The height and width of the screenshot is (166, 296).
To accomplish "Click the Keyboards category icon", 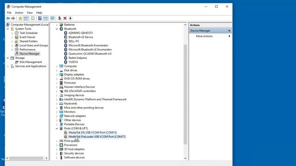I will tap(61, 103).
